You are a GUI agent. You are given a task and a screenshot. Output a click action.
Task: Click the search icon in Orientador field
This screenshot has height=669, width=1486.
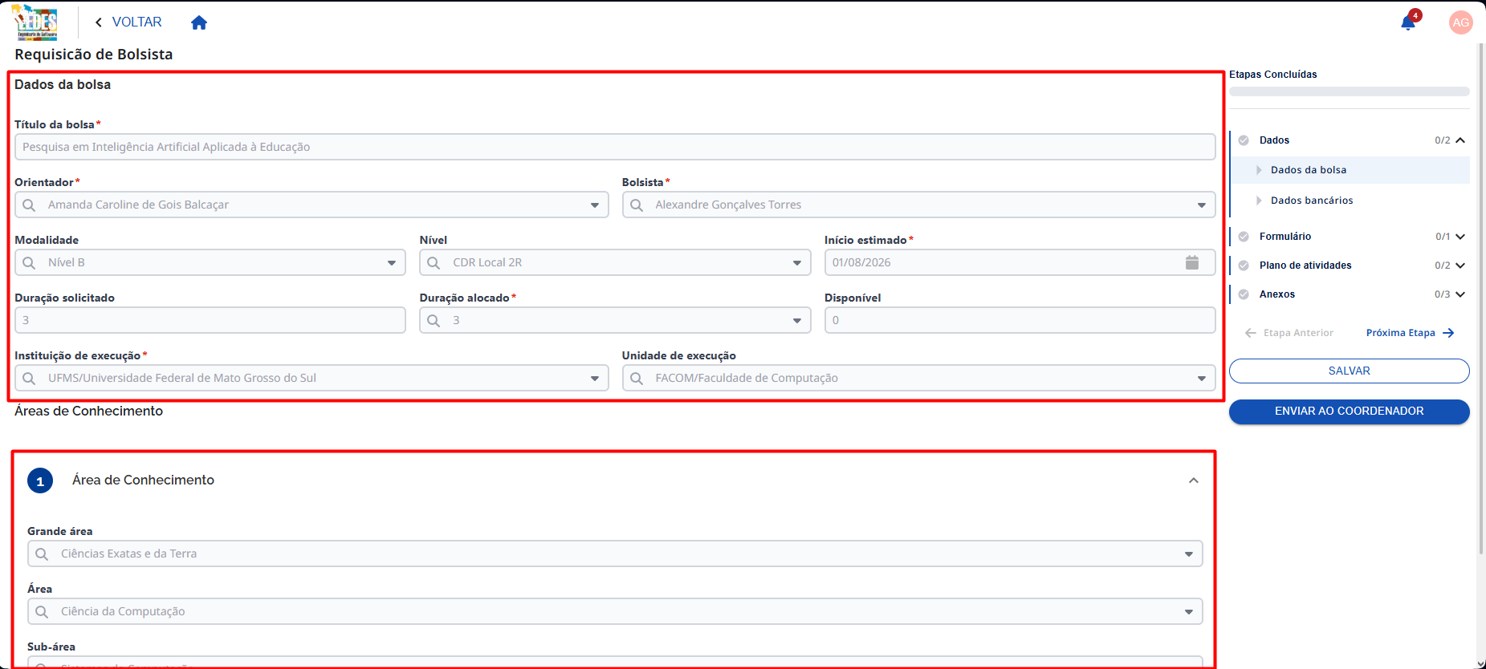29,205
